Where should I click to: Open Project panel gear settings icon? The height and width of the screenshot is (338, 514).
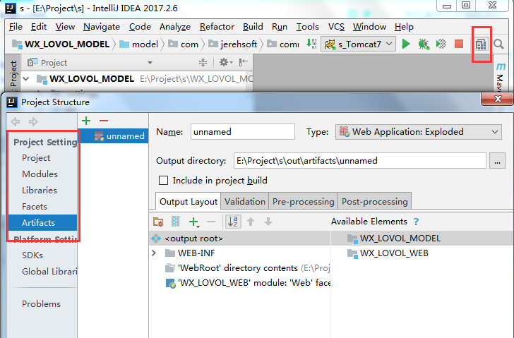(225, 62)
